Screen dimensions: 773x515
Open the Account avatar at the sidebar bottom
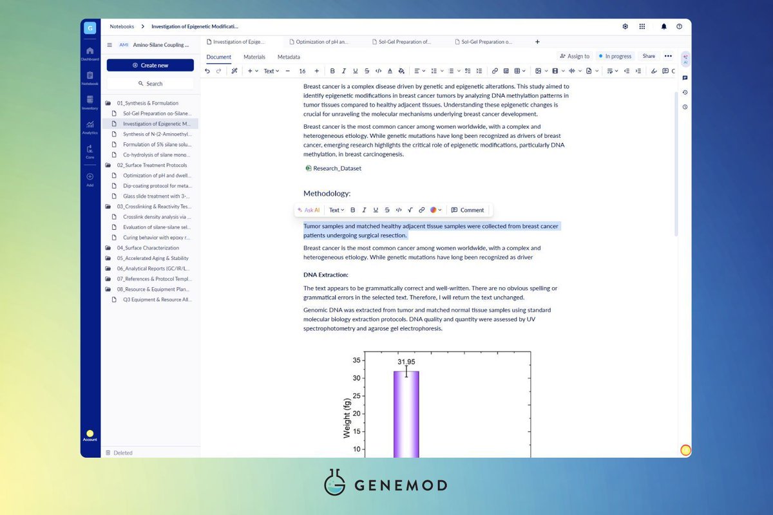(x=90, y=436)
